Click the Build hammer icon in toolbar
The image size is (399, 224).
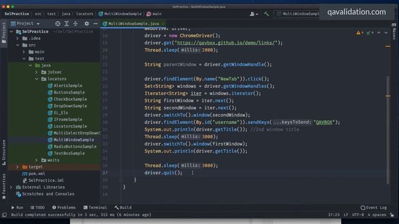pos(266,14)
